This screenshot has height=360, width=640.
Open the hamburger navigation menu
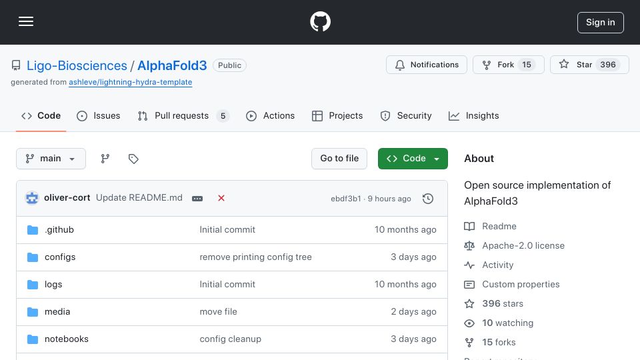tap(26, 21)
